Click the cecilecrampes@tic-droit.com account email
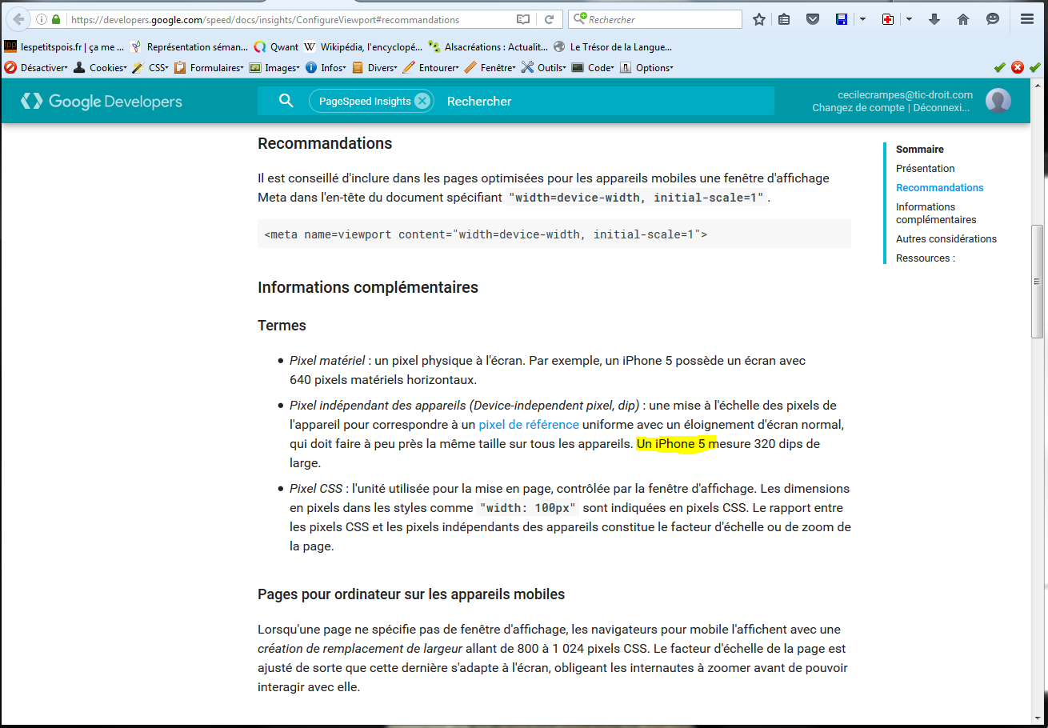Screen dimensions: 1048x728 905,94
